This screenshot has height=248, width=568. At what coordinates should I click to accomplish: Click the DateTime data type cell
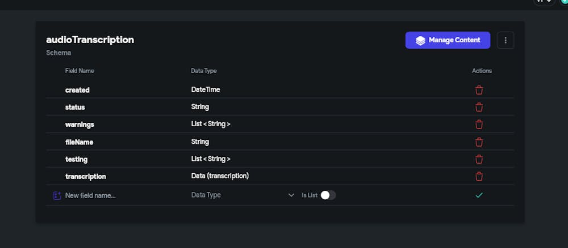coord(205,89)
